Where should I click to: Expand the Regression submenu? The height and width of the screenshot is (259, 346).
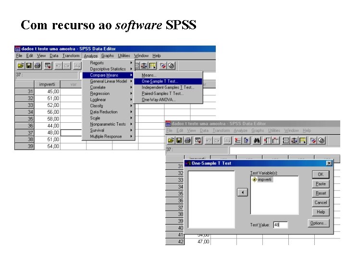click(x=108, y=94)
